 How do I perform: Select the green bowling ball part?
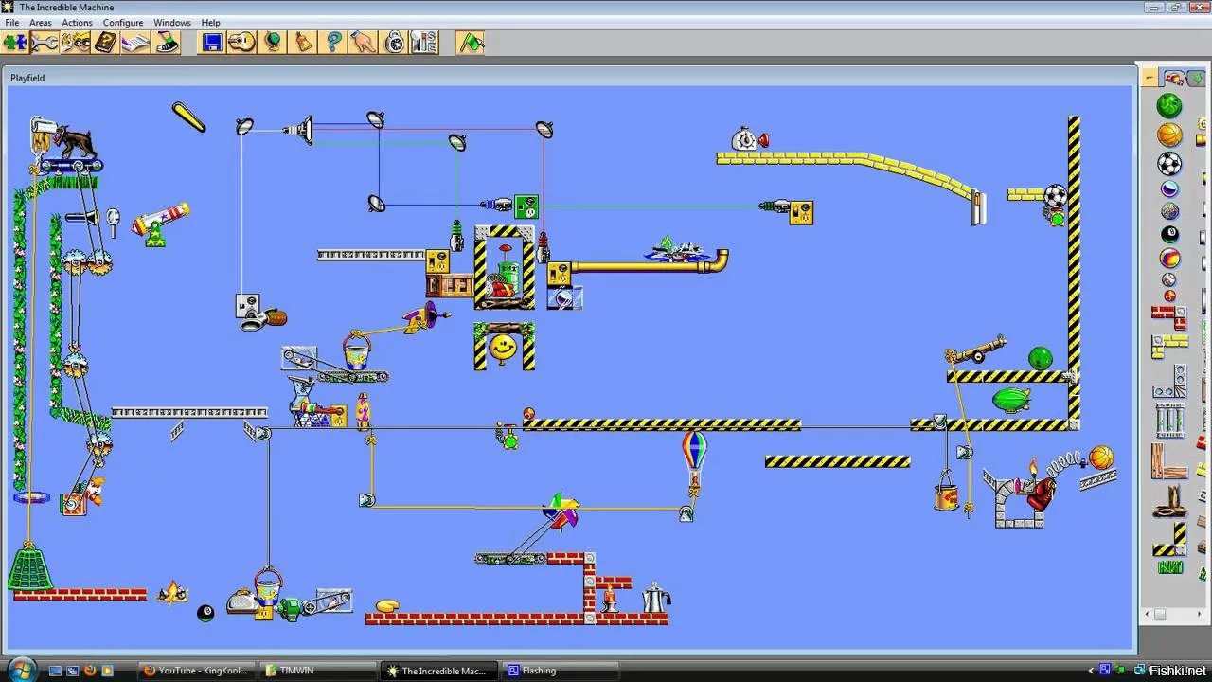[x=1169, y=105]
